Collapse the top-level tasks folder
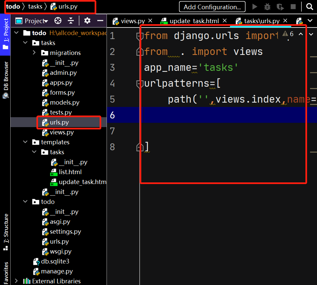Viewport: 317px width, 285px height. pos(25,43)
